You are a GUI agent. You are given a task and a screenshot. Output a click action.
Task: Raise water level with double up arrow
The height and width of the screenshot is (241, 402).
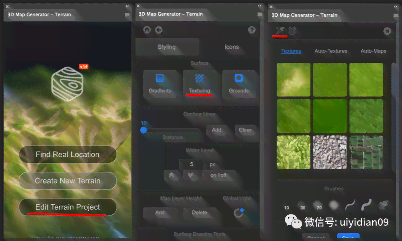[x=172, y=175]
